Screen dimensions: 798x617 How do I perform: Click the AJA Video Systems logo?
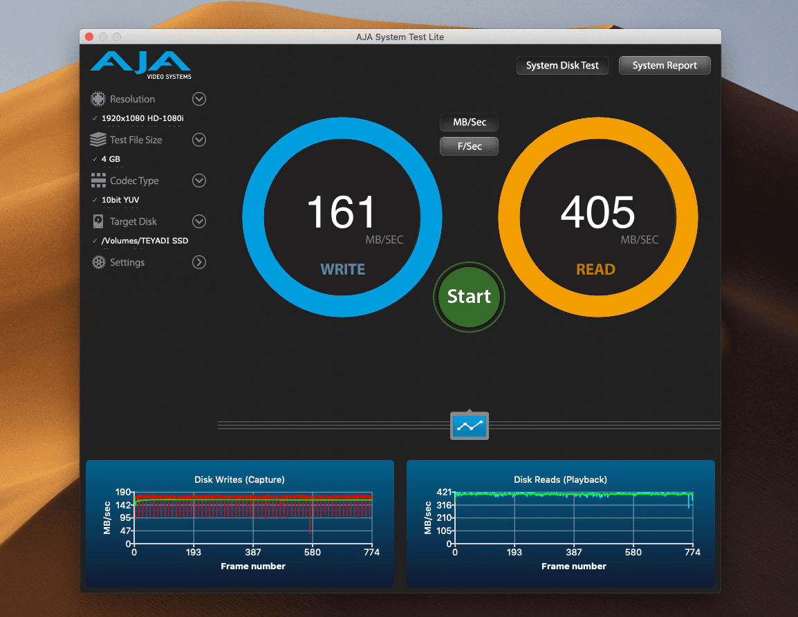tap(140, 64)
